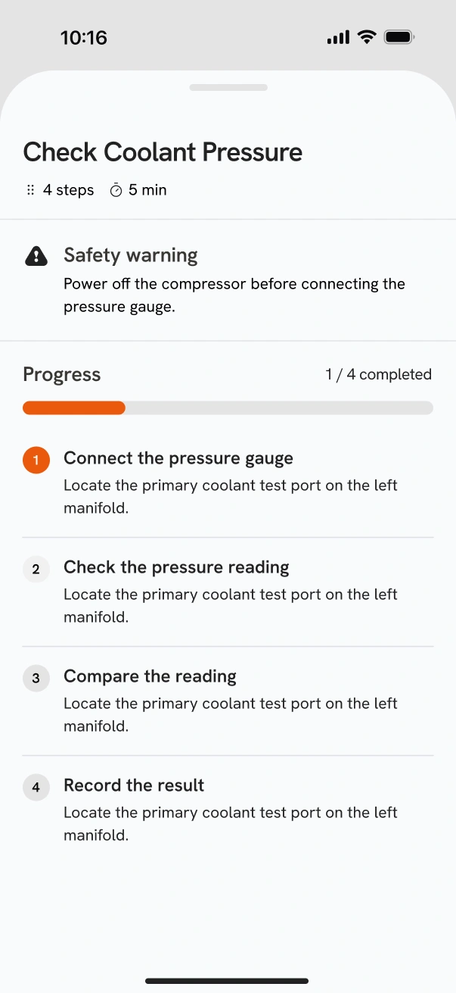Open the "Record the result" step
Image resolution: width=456 pixels, height=993 pixels.
coord(228,810)
